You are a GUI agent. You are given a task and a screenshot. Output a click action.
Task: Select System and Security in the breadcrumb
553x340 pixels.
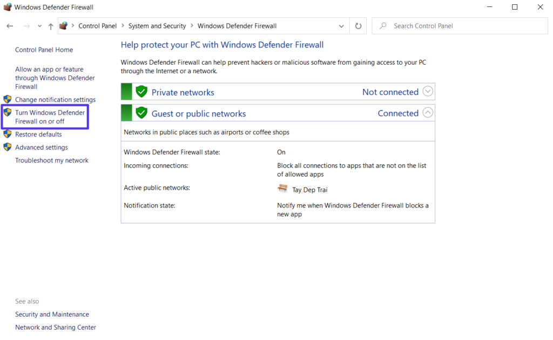click(x=157, y=25)
